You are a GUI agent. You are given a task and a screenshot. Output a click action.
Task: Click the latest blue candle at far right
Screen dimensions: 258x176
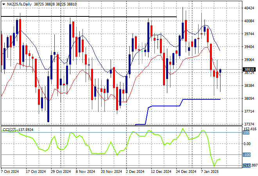click(x=220, y=71)
